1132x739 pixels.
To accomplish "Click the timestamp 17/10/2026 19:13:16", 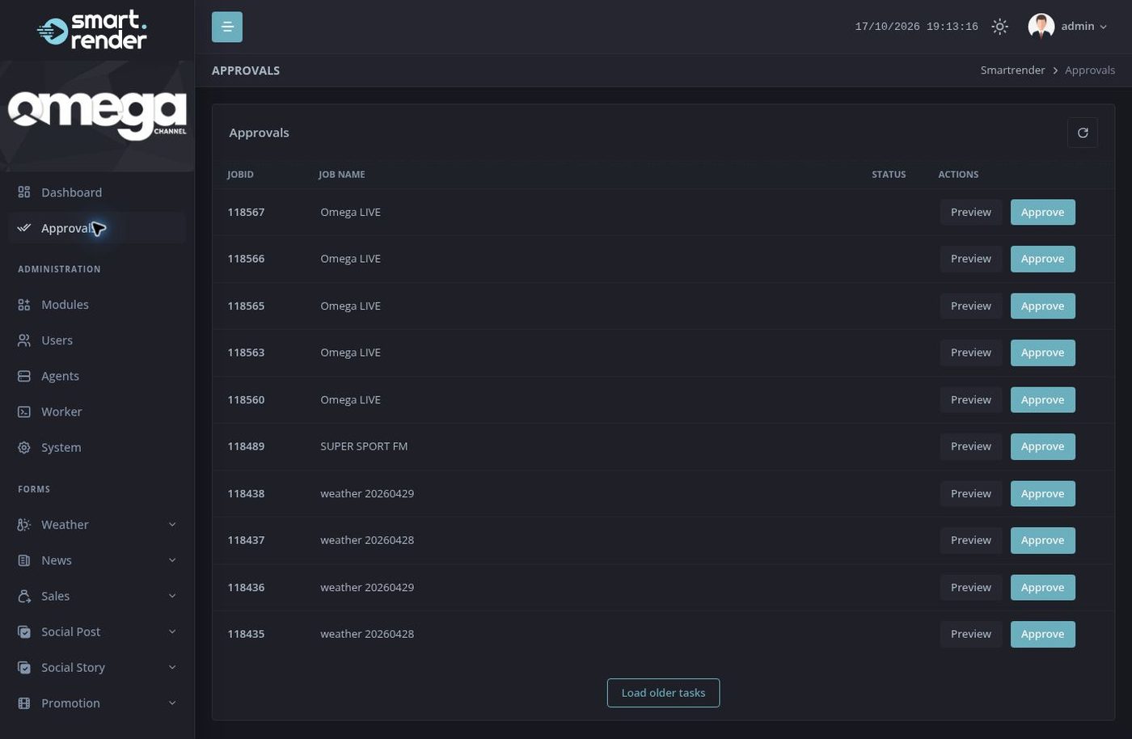I will pyautogui.click(x=916, y=27).
